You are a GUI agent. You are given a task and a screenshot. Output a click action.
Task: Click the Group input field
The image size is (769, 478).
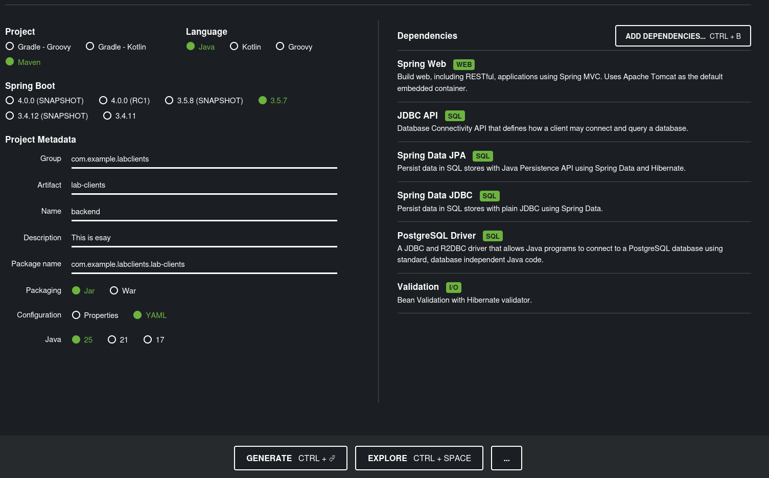[x=204, y=159]
